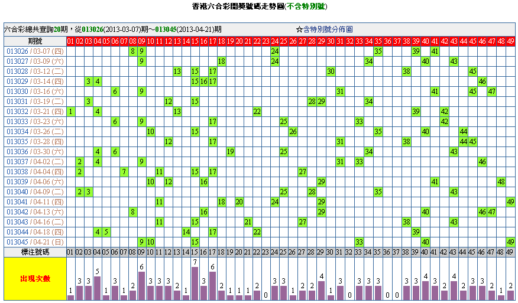
Task: Click number 36 in the 標注號碼 row
Action: 387,252
